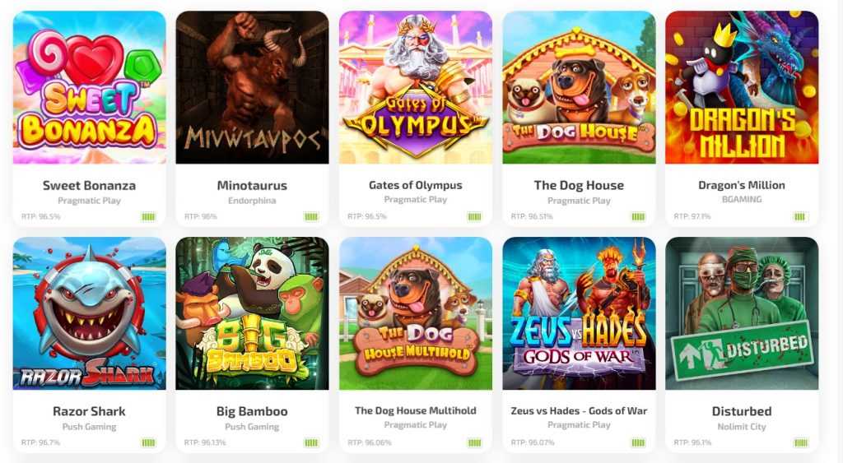
Task: Open the Big Bamboo game thumbnail
Action: point(252,313)
